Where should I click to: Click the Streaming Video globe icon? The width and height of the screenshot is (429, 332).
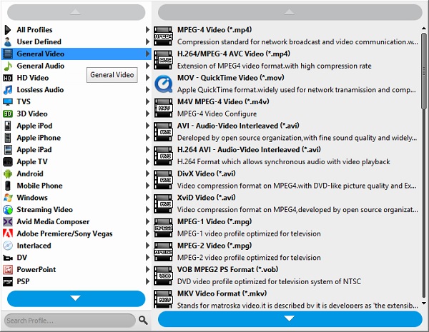(8, 210)
